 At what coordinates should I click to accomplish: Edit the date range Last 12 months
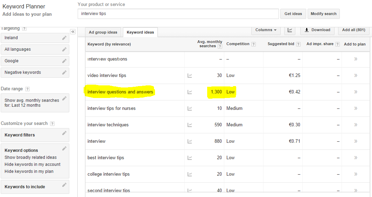(x=35, y=103)
